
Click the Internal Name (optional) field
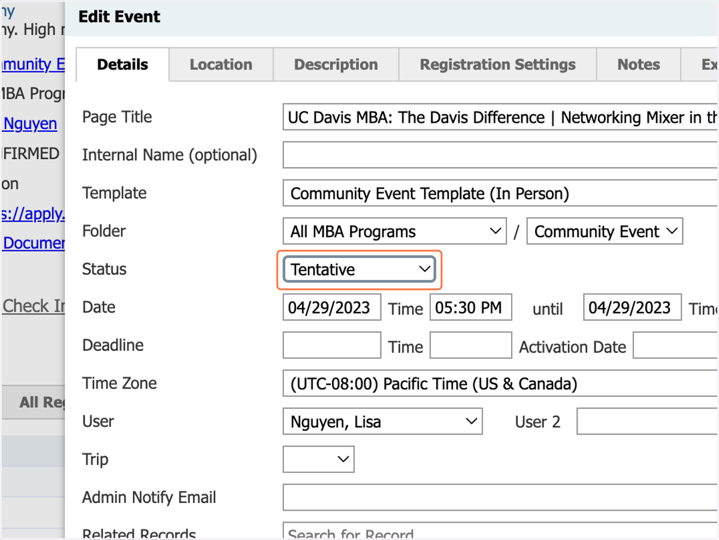(500, 155)
